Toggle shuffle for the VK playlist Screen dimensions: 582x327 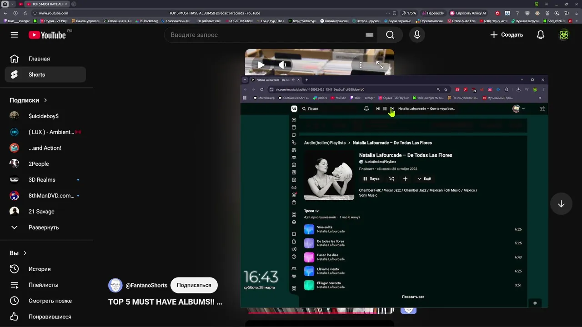[391, 178]
